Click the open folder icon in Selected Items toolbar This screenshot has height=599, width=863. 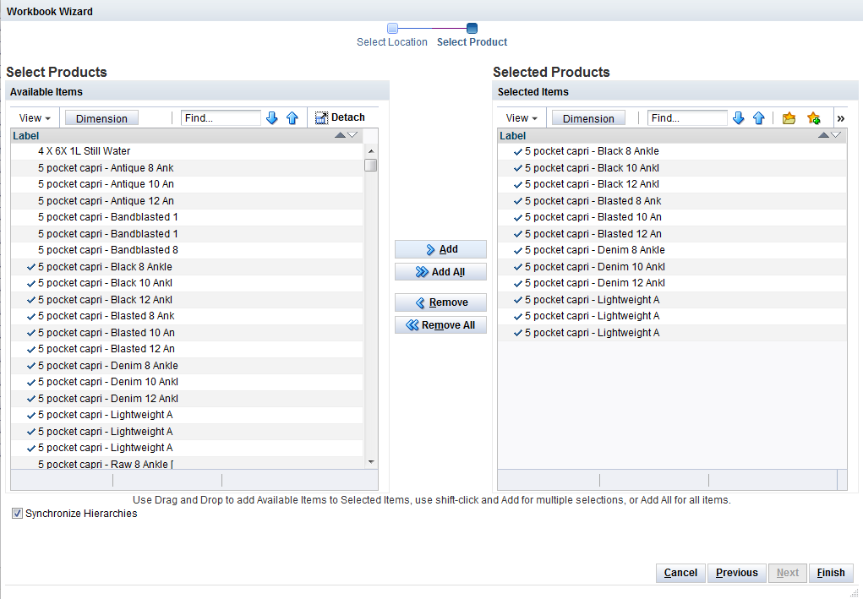(x=789, y=117)
